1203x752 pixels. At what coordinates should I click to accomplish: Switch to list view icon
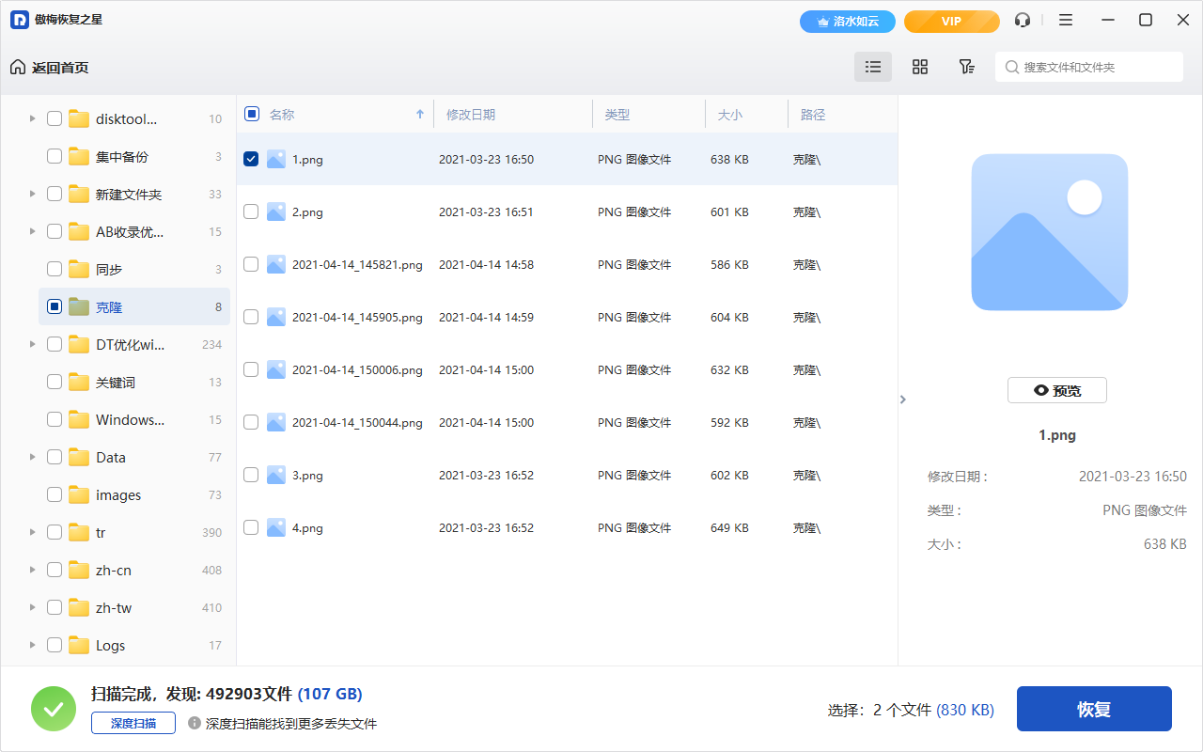pyautogui.click(x=873, y=67)
